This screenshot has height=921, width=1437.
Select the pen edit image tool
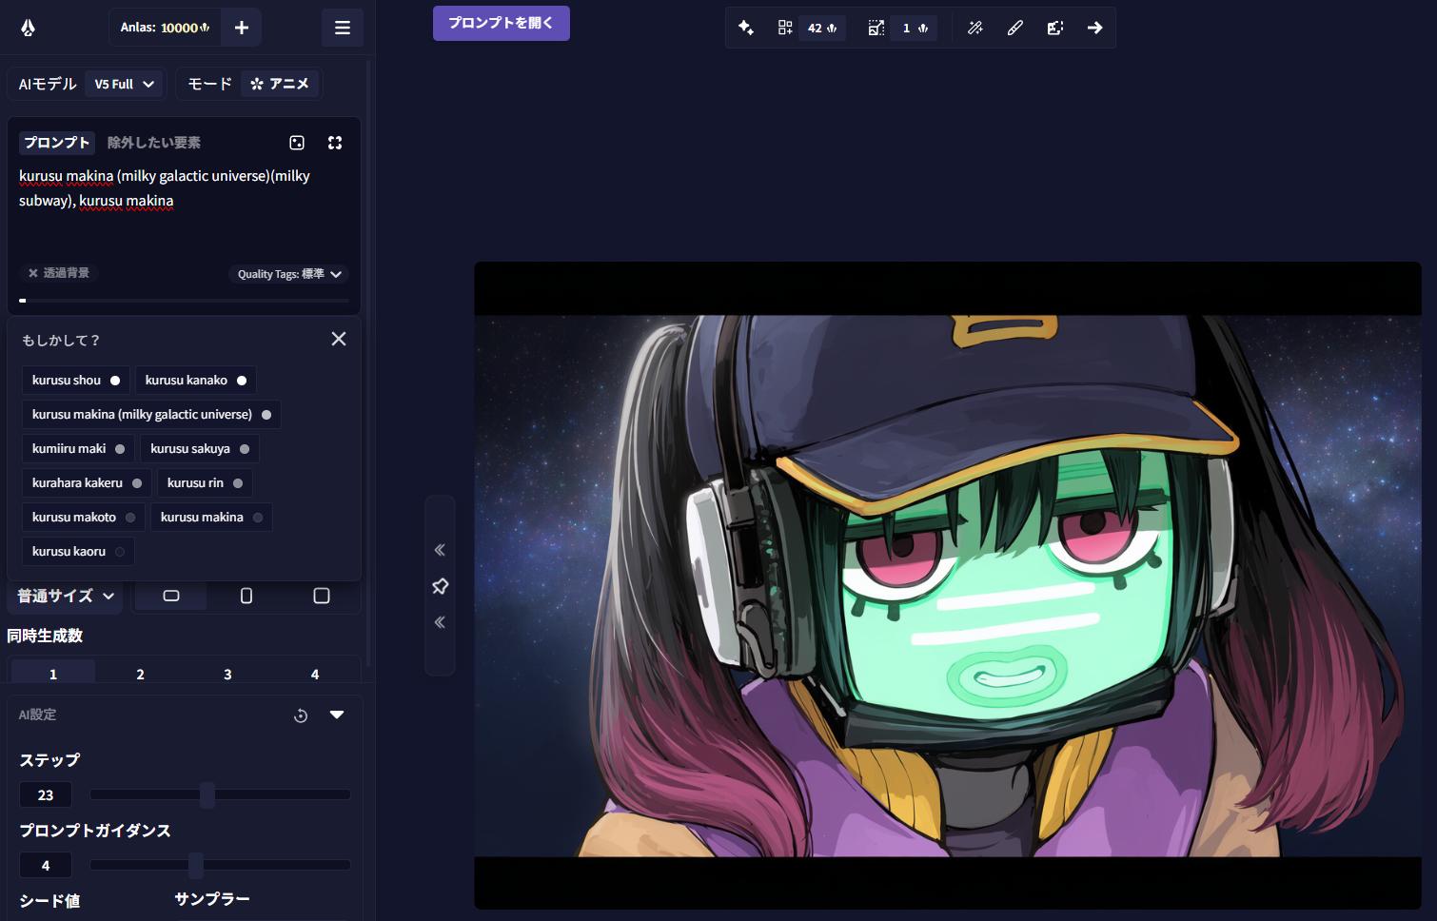(1015, 28)
